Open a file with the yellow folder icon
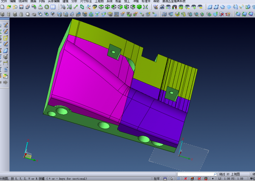 (8, 7)
